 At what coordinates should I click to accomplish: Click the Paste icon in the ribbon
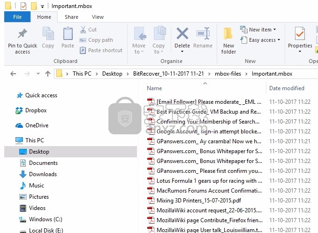(68, 34)
